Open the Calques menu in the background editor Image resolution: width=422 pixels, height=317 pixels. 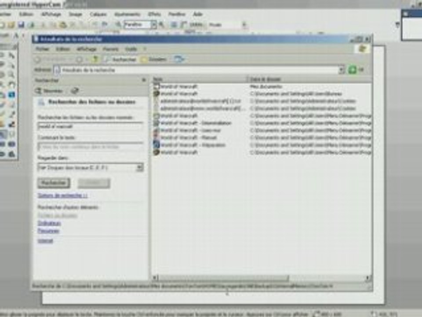[98, 14]
